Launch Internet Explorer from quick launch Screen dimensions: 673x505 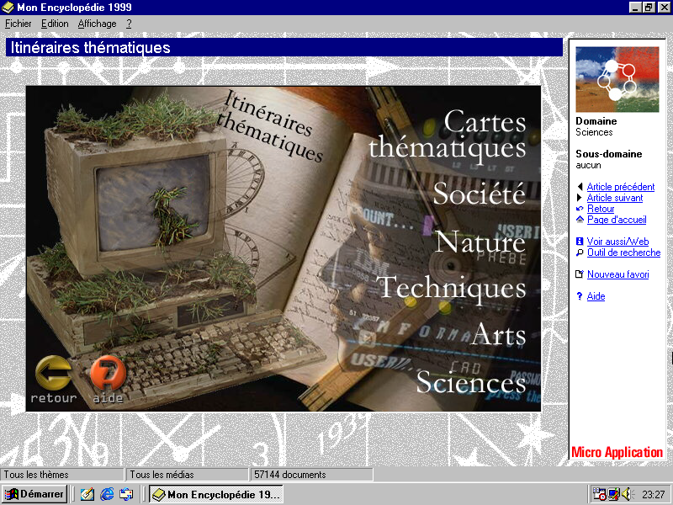pyautogui.click(x=107, y=494)
